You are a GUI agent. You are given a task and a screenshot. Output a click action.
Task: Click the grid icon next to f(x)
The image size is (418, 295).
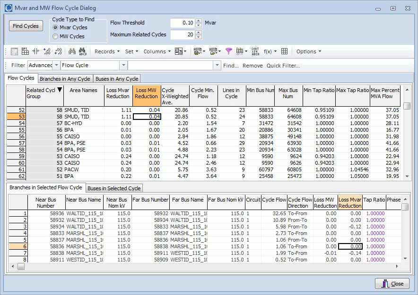[x=284, y=51]
